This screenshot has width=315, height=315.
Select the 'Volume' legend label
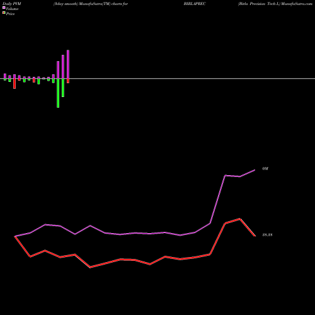point(12,9)
